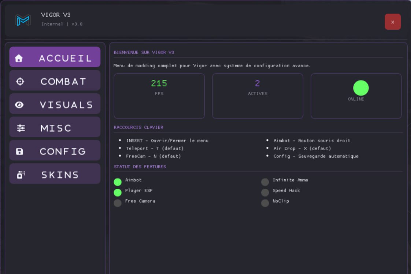Open the MISC tab label
Screen dimensions: 411x274
[56, 128]
